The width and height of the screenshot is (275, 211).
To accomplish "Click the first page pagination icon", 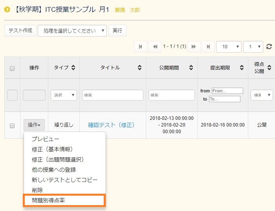I will [x=140, y=46].
